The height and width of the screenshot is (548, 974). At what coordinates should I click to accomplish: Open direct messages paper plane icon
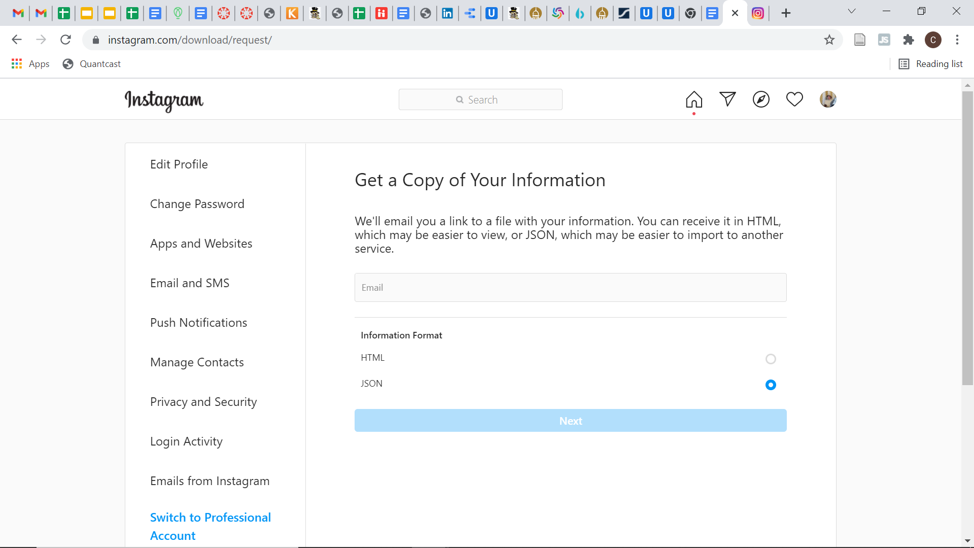click(x=727, y=99)
